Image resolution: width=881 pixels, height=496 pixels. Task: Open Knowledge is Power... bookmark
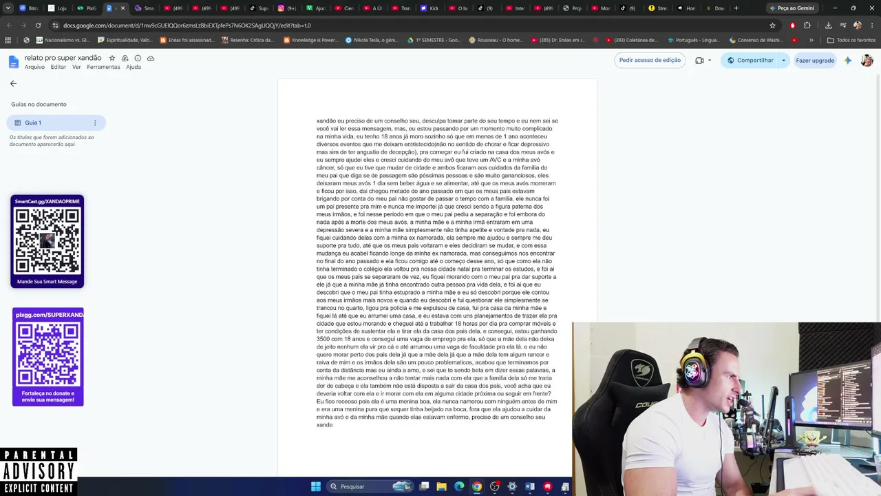(310, 40)
